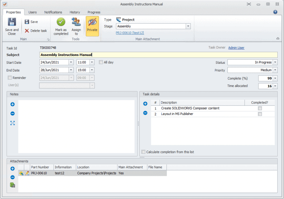Expand the Priority dropdown
The width and height of the screenshot is (284, 199).
[275, 70]
